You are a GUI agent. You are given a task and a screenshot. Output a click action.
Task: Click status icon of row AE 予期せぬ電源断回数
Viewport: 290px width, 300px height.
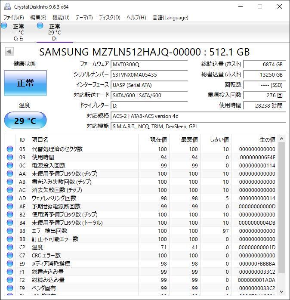pyautogui.click(x=10, y=206)
